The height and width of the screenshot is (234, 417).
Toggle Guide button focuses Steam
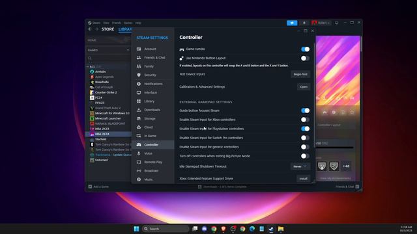[305, 110]
